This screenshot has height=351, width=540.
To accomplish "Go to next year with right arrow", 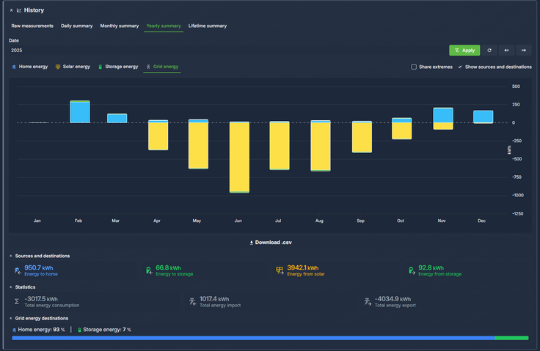I will 523,51.
